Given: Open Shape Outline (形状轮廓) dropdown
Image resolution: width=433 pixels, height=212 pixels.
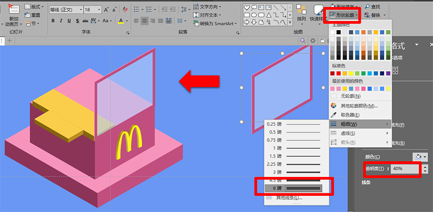Looking at the screenshot, I should 344,15.
